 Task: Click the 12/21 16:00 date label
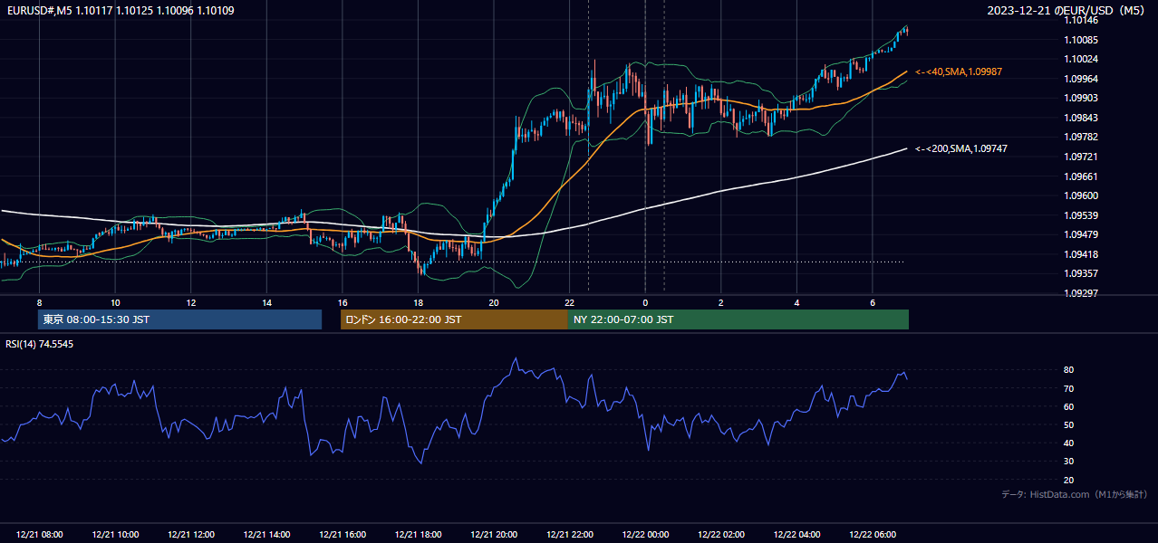point(343,535)
